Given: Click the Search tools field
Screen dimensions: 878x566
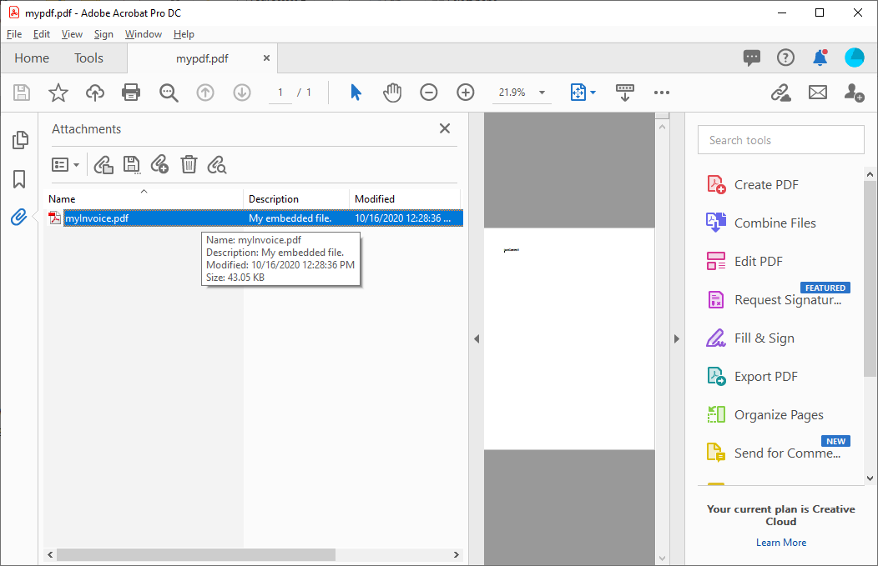Looking at the screenshot, I should (x=780, y=140).
